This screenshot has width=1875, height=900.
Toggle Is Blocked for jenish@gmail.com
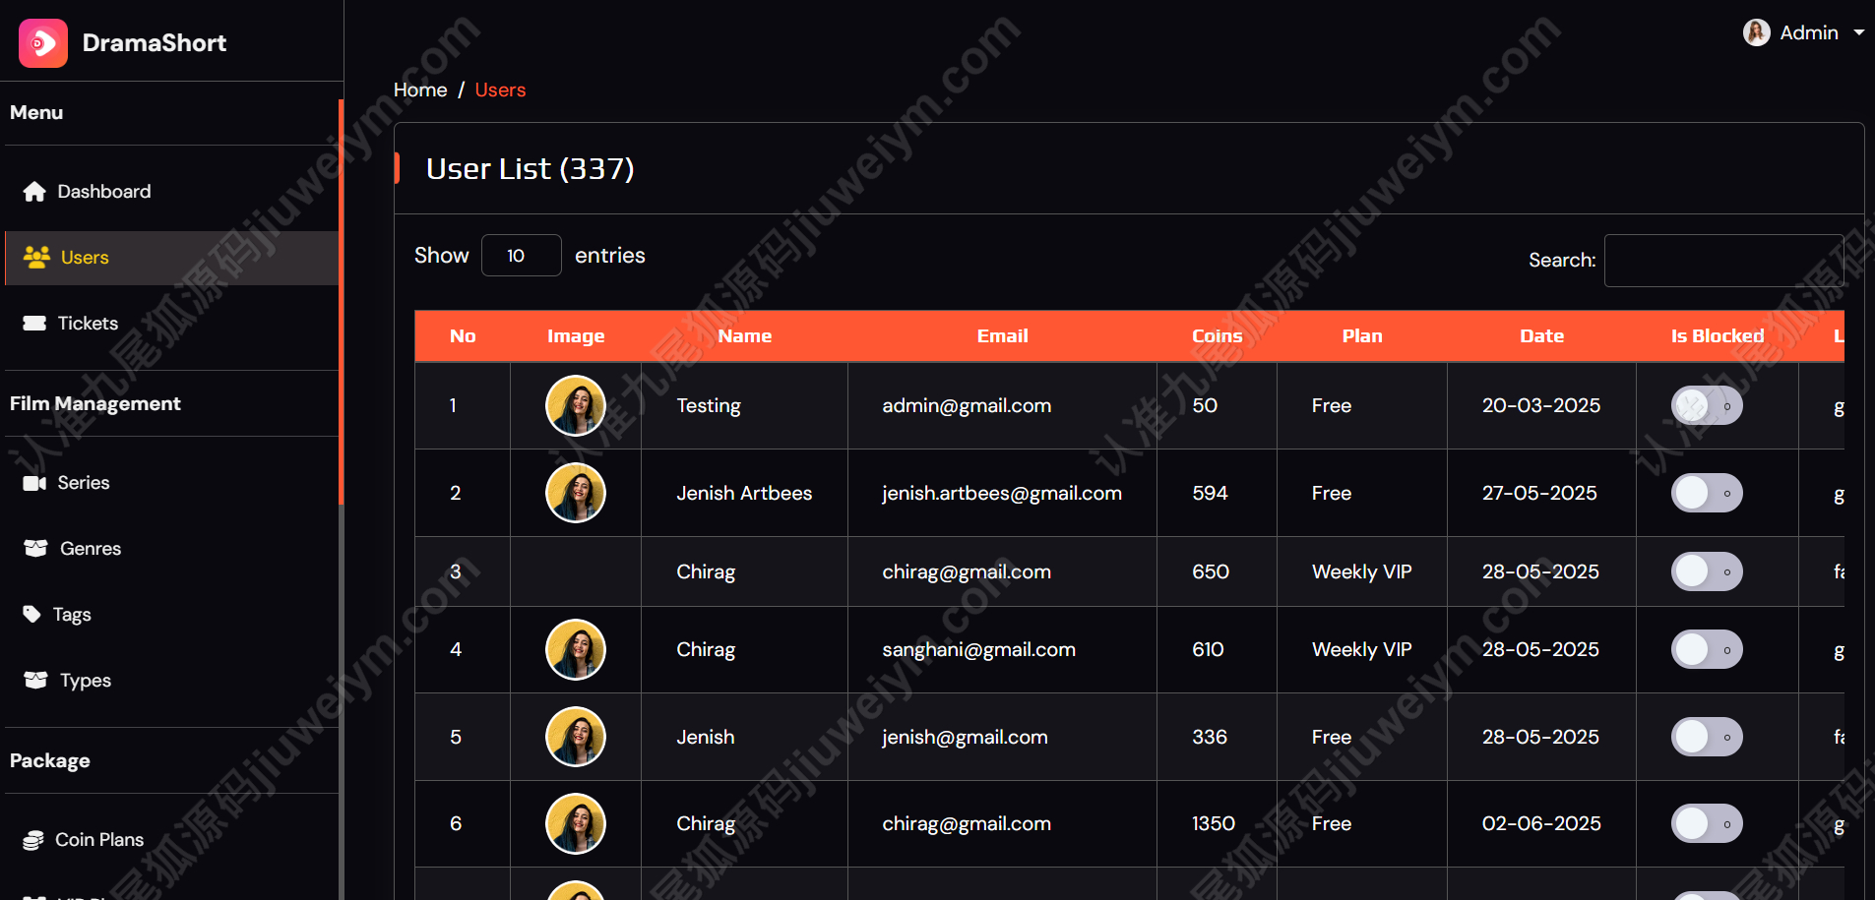(x=1707, y=737)
